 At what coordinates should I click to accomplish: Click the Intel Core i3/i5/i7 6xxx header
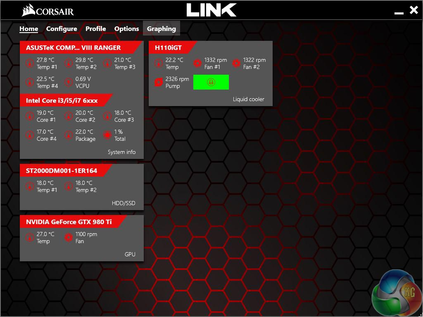click(x=66, y=101)
